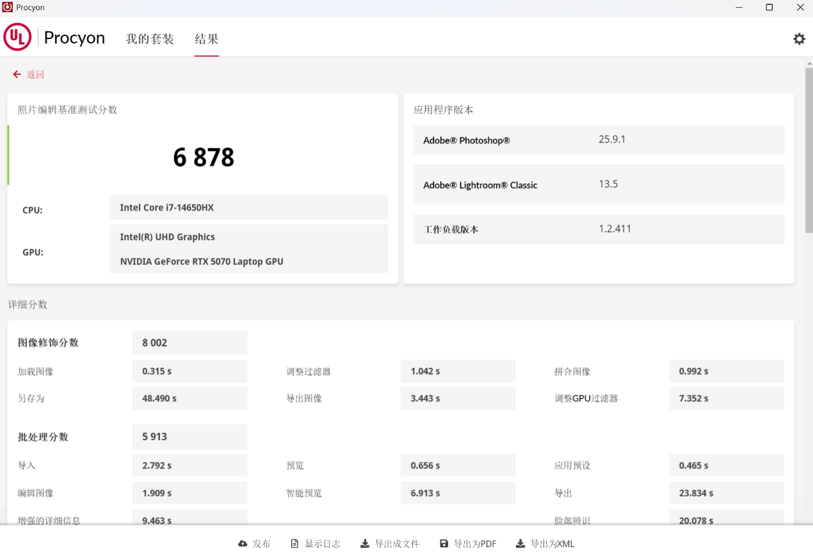Click the Adobe Photoshop version 25.9.1
Screen dimensions: 813x558
pos(612,139)
